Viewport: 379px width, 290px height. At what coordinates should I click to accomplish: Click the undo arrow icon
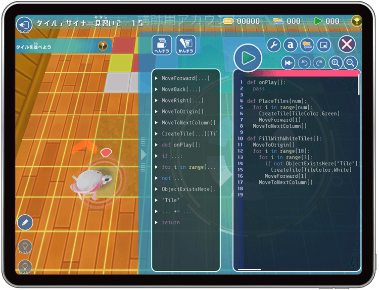click(x=304, y=63)
